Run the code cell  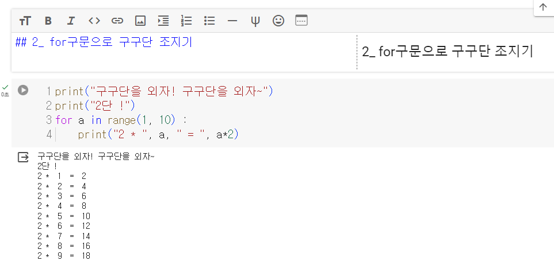(x=23, y=90)
